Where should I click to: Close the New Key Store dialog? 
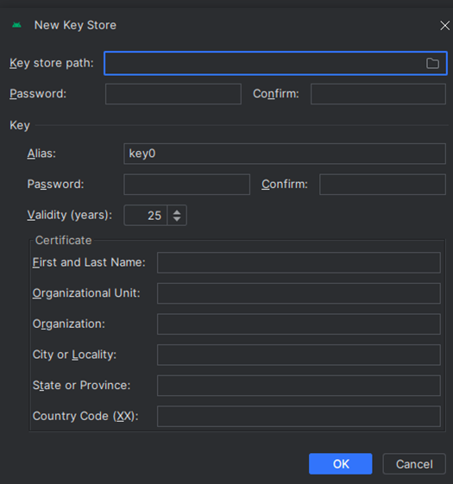(444, 25)
